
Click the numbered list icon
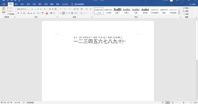click(65, 9)
